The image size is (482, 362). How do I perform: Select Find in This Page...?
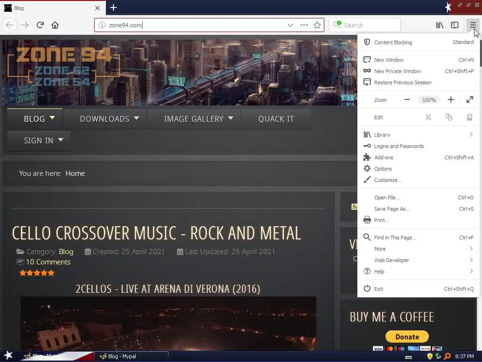click(x=418, y=238)
